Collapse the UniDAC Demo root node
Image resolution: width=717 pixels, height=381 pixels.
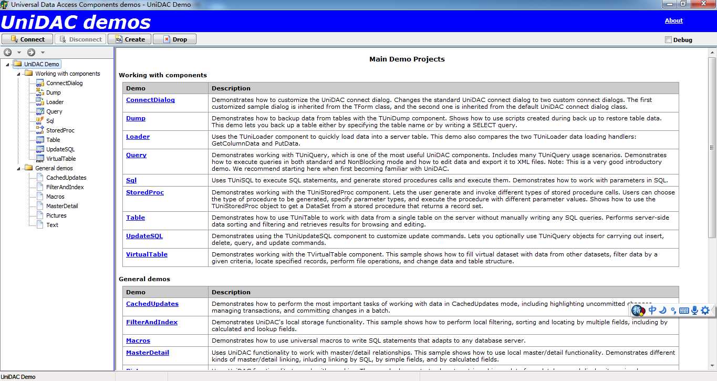click(x=7, y=64)
